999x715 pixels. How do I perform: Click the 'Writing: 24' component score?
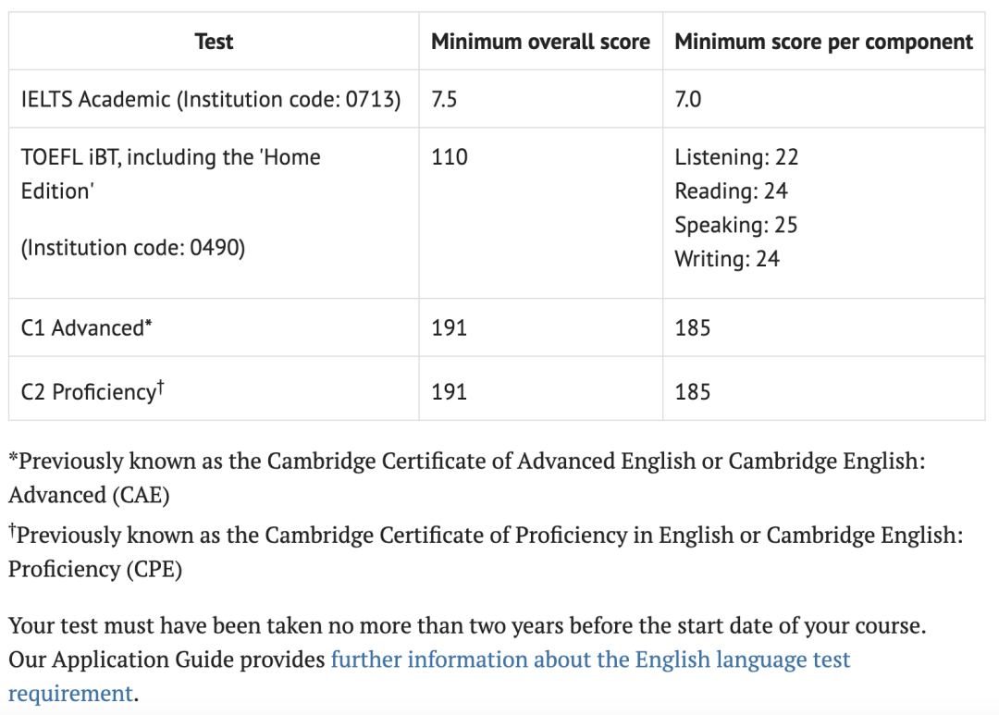click(x=727, y=258)
